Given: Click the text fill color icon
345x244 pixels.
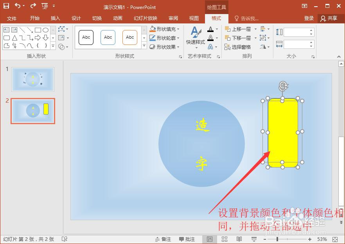Looking at the screenshot, I should click(210, 29).
